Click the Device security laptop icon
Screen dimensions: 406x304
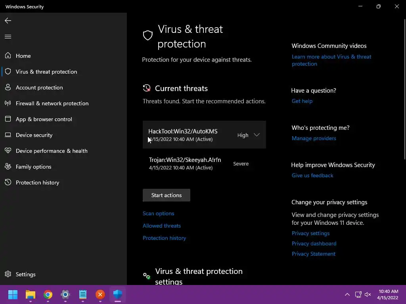[x=8, y=135]
